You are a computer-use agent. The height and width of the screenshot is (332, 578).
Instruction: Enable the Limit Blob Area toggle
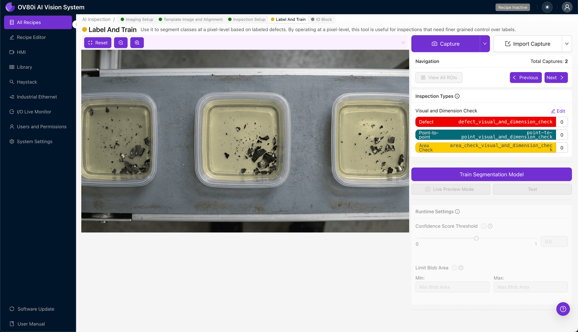(454, 268)
